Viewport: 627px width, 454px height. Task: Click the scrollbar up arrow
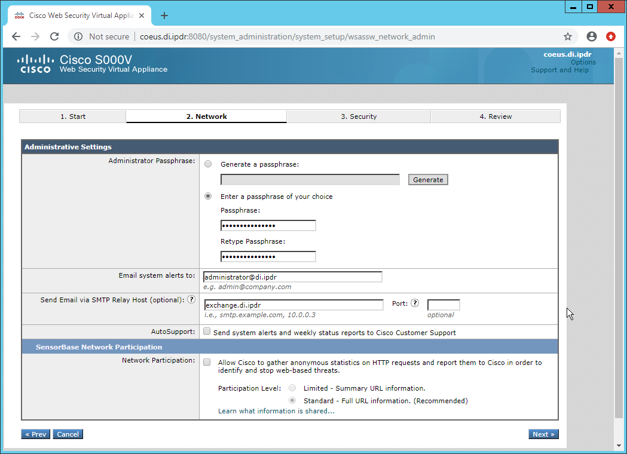click(619, 53)
